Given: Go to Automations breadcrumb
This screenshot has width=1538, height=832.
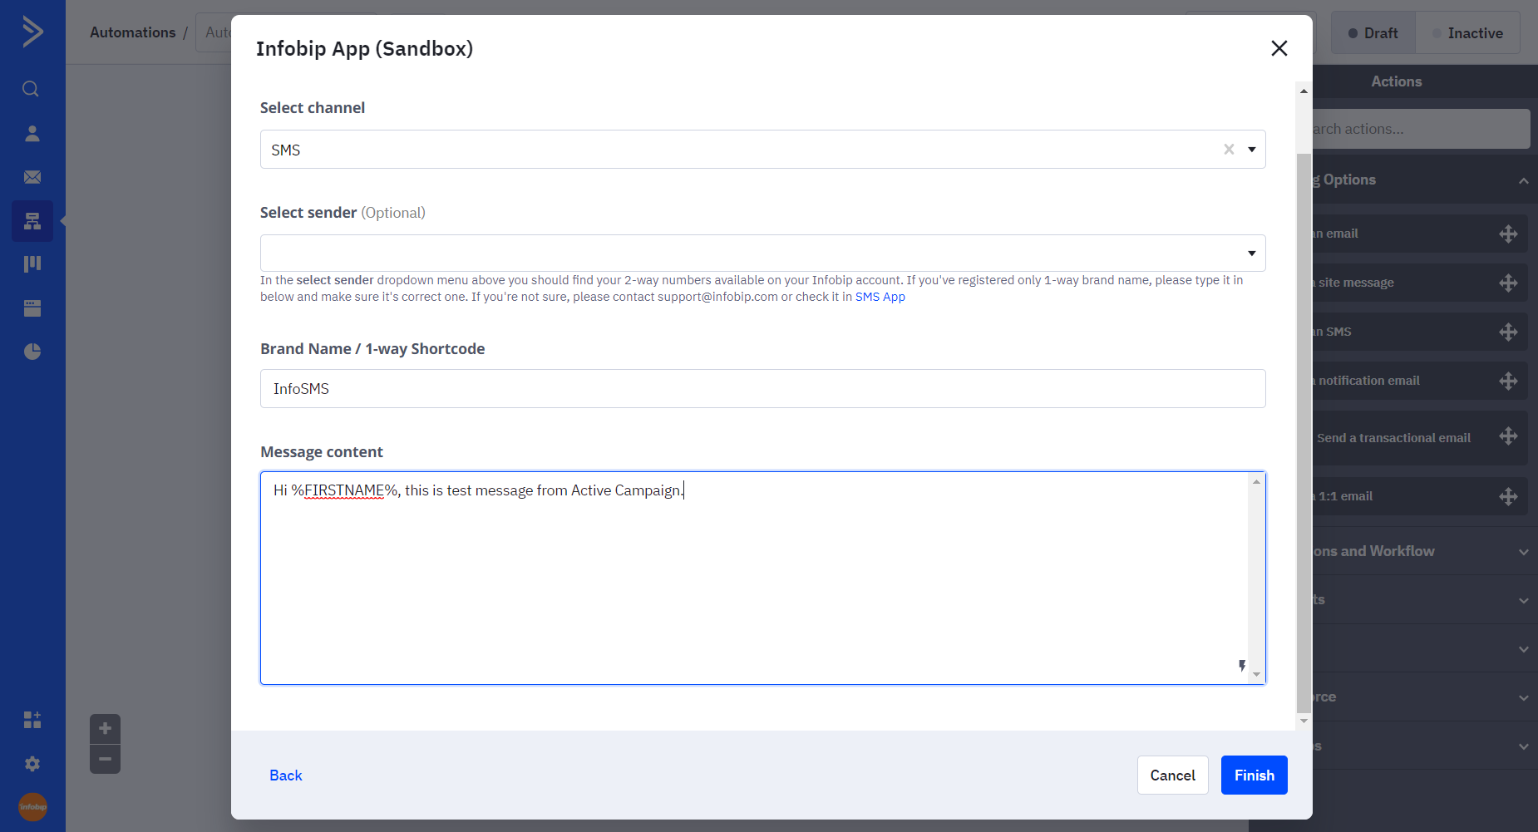Looking at the screenshot, I should (133, 32).
